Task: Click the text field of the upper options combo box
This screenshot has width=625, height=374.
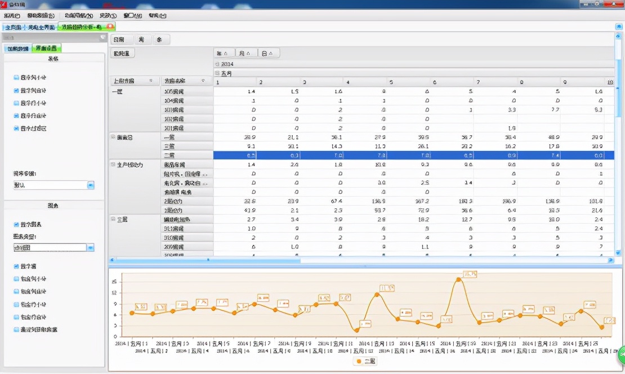Action: [x=50, y=185]
